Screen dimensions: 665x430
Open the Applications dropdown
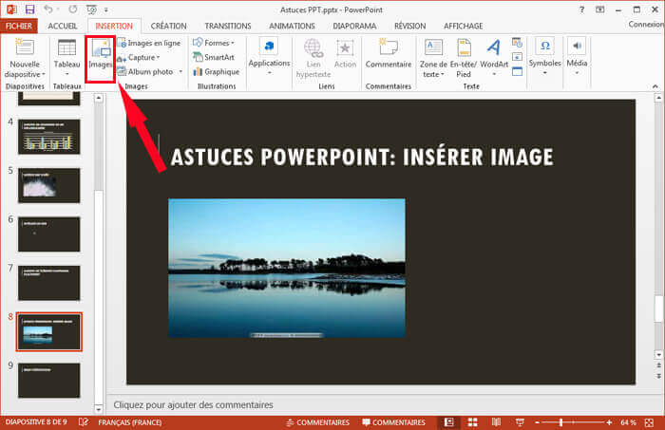269,57
